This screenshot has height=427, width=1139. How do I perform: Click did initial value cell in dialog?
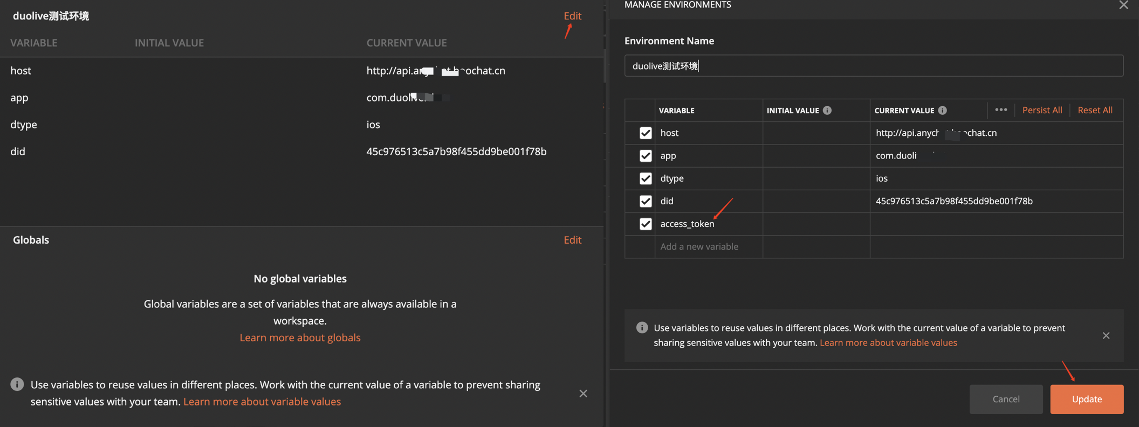pos(816,201)
